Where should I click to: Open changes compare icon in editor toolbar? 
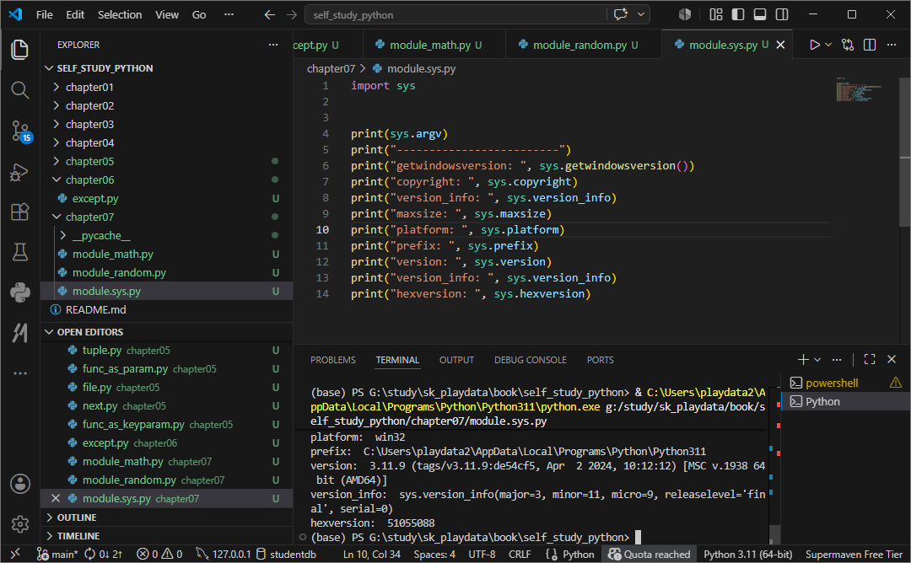click(848, 45)
